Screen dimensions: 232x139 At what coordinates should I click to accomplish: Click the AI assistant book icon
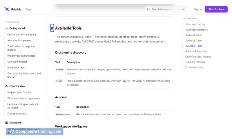(x=6, y=123)
